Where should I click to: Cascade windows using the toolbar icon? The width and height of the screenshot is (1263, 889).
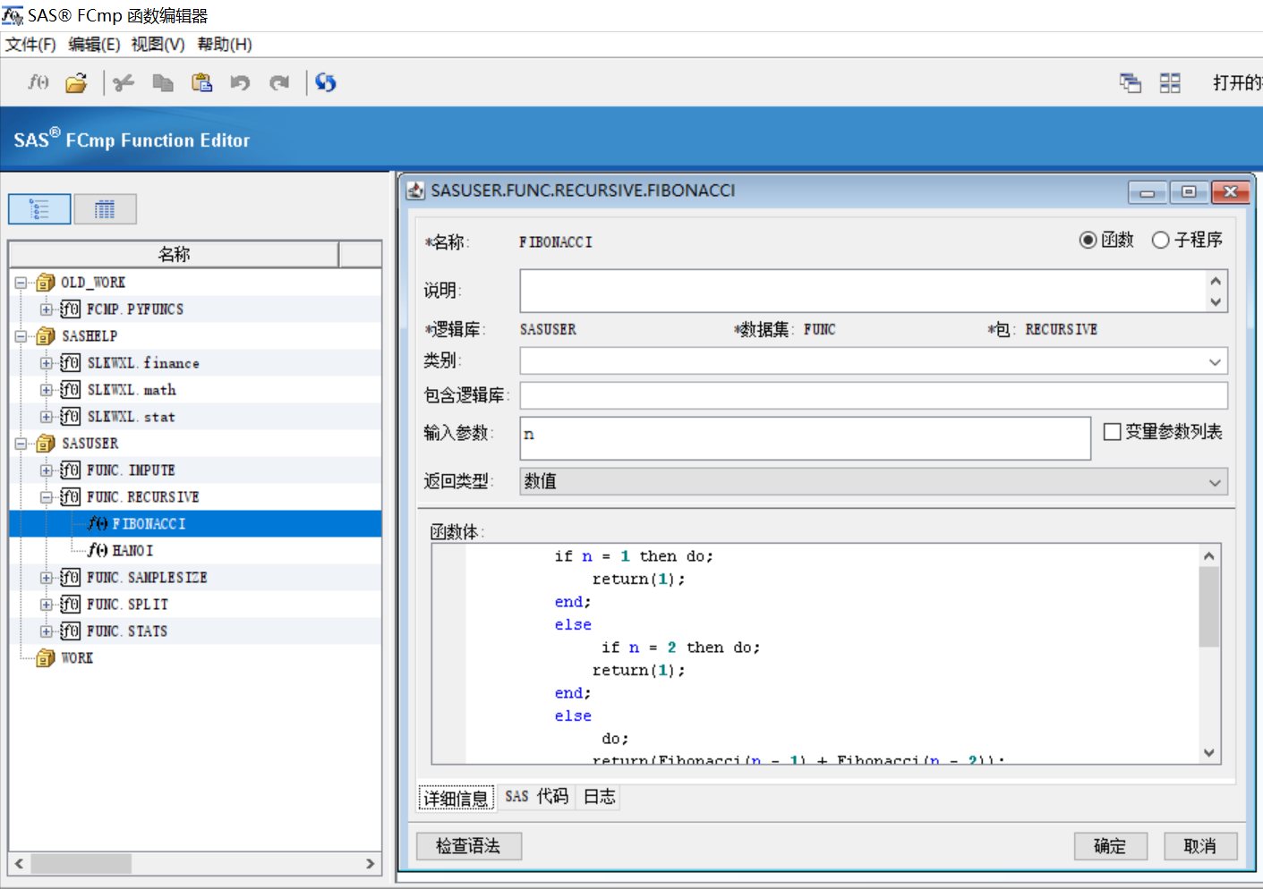coord(1131,83)
